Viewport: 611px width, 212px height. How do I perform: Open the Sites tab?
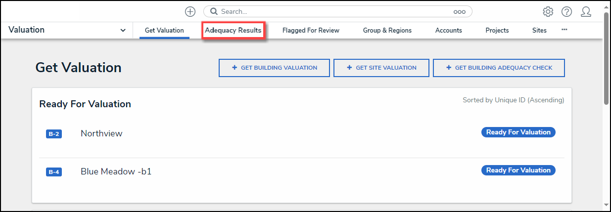(x=539, y=31)
